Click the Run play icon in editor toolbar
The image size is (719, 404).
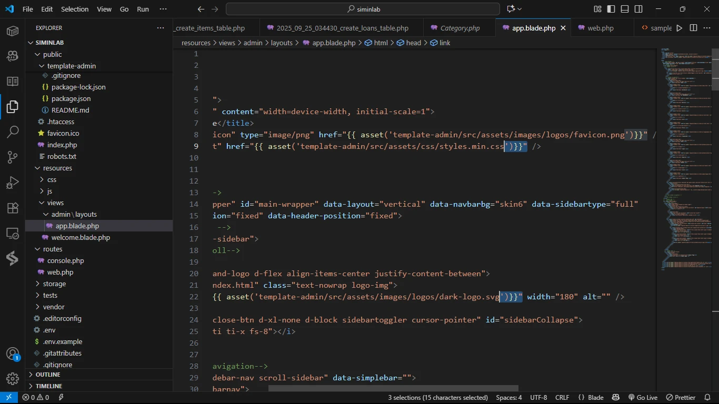(x=680, y=28)
